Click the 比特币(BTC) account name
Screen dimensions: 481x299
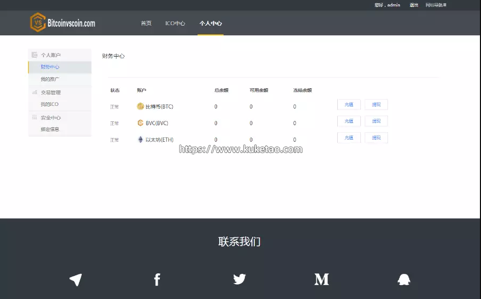tap(159, 106)
